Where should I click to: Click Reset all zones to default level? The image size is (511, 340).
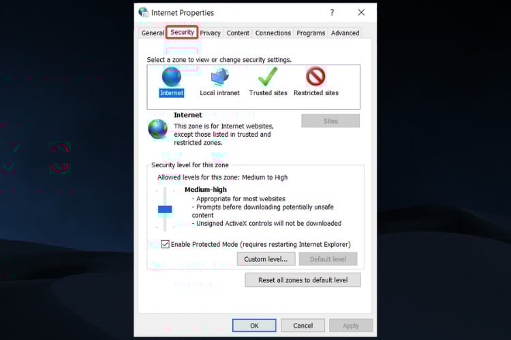[303, 279]
